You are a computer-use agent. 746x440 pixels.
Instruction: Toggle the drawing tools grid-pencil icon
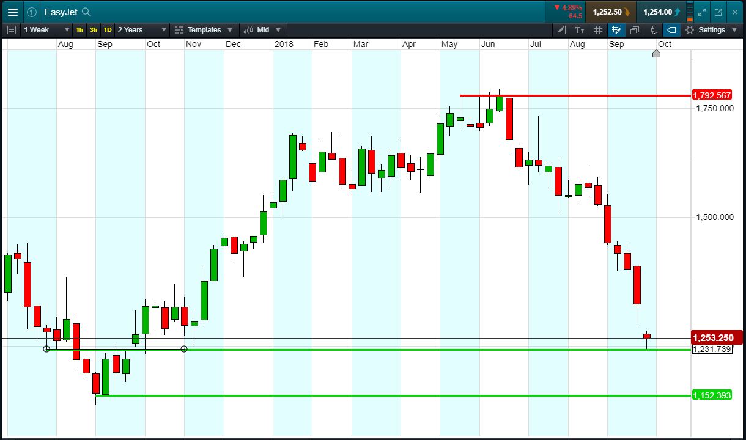pyautogui.click(x=616, y=30)
